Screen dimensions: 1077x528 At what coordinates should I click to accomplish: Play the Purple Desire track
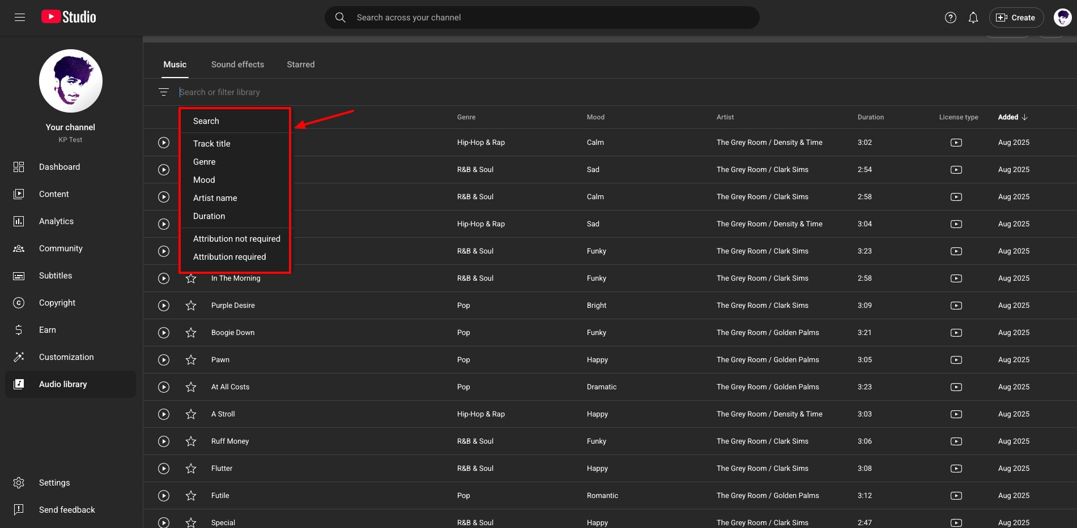pos(164,306)
